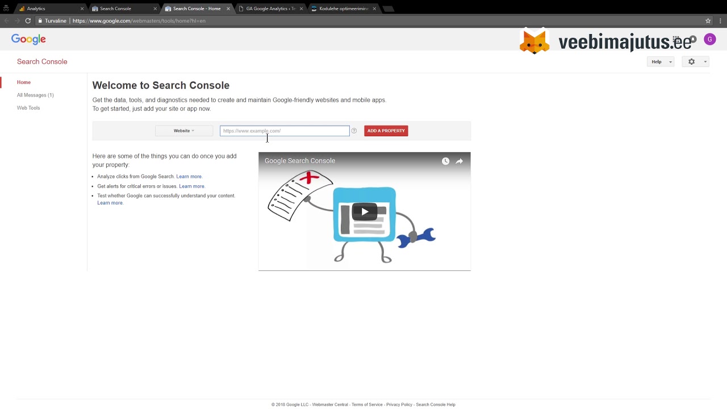Viewport: 727px width, 409px height.
Task: Close the GA Google Analytics tab
Action: pyautogui.click(x=301, y=9)
